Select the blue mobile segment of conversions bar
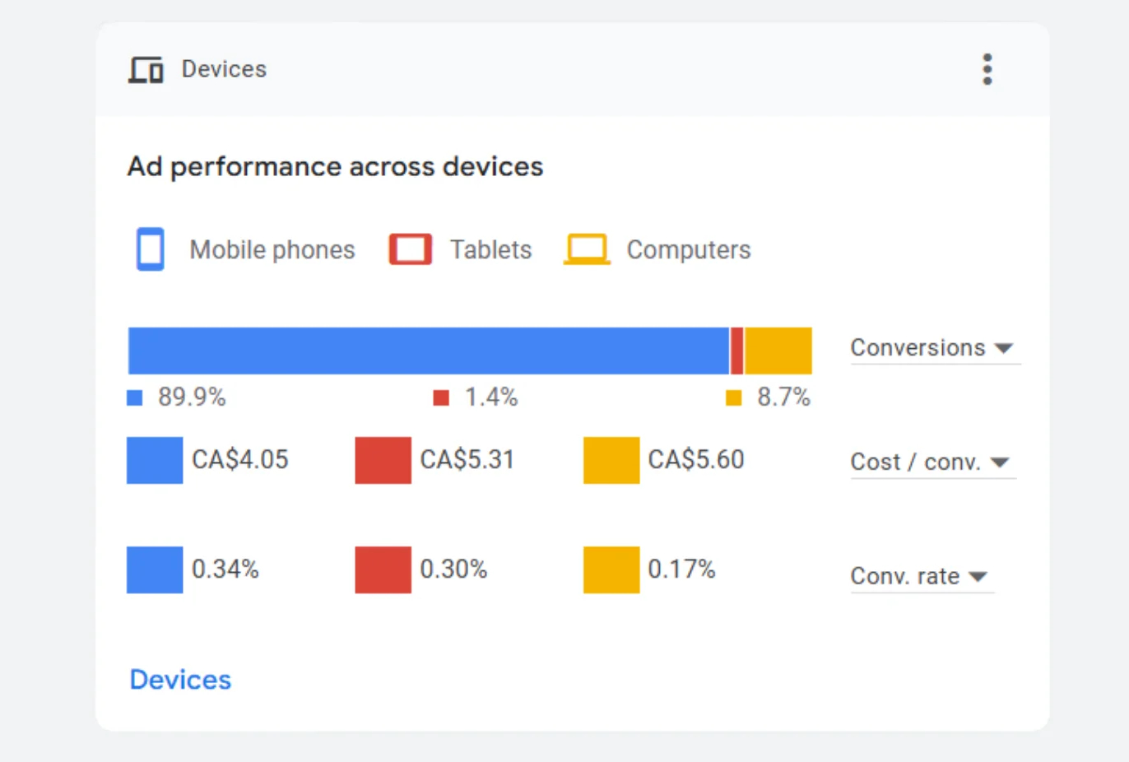 428,351
